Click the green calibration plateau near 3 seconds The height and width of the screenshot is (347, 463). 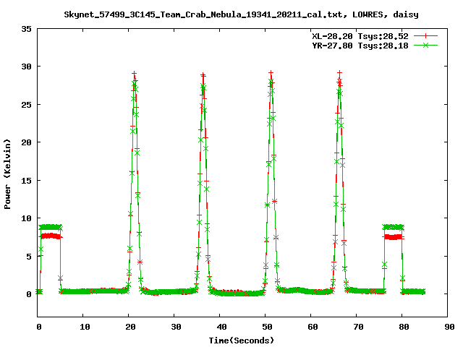coord(51,227)
